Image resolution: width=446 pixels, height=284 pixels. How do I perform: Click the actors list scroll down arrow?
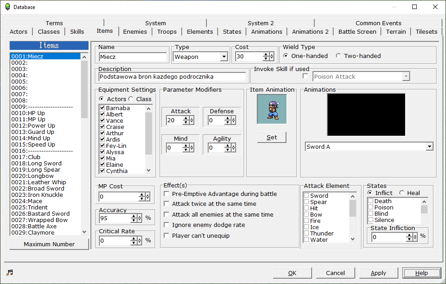coord(148,170)
